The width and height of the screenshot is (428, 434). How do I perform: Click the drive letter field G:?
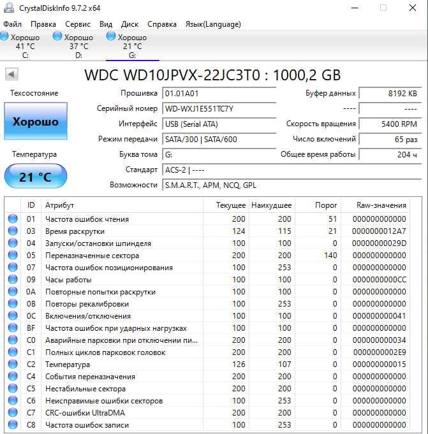click(x=219, y=154)
